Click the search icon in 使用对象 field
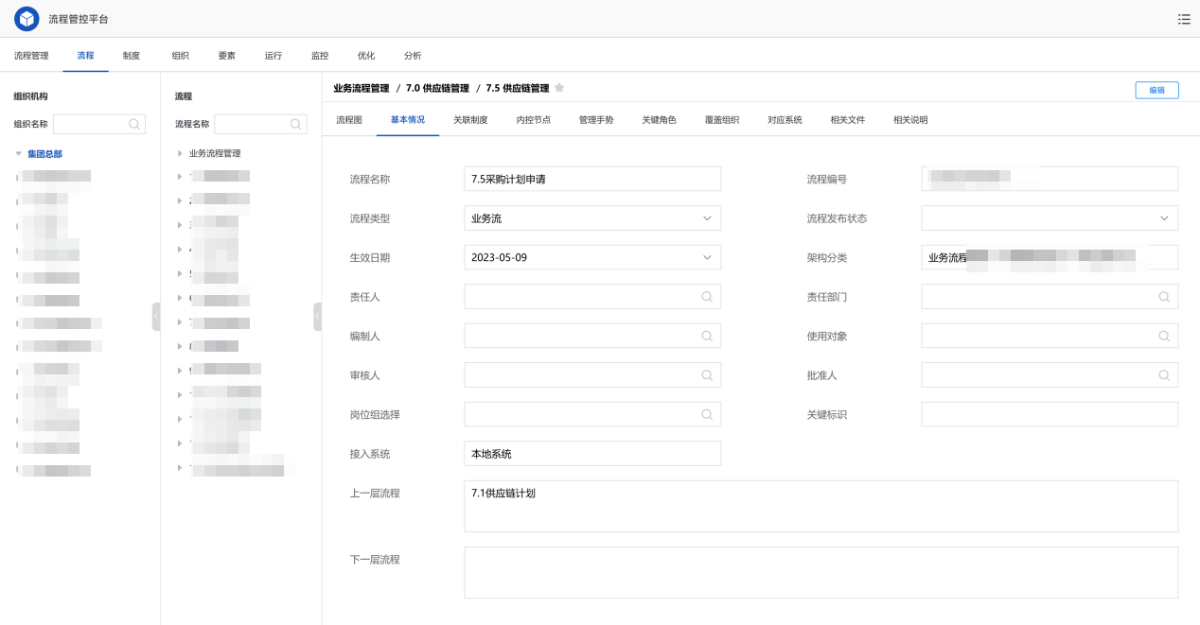The image size is (1200, 625). pos(1164,336)
